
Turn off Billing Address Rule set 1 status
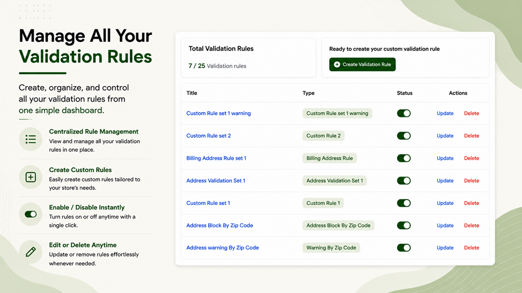tap(404, 158)
